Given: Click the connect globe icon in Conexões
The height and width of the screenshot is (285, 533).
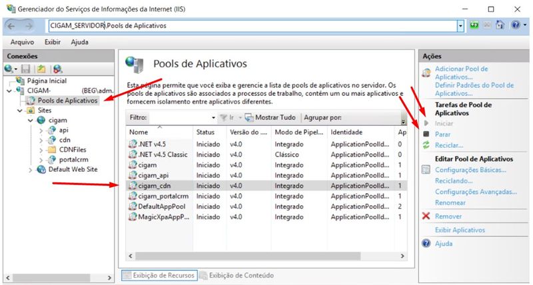Looking at the screenshot, I should coord(9,69).
